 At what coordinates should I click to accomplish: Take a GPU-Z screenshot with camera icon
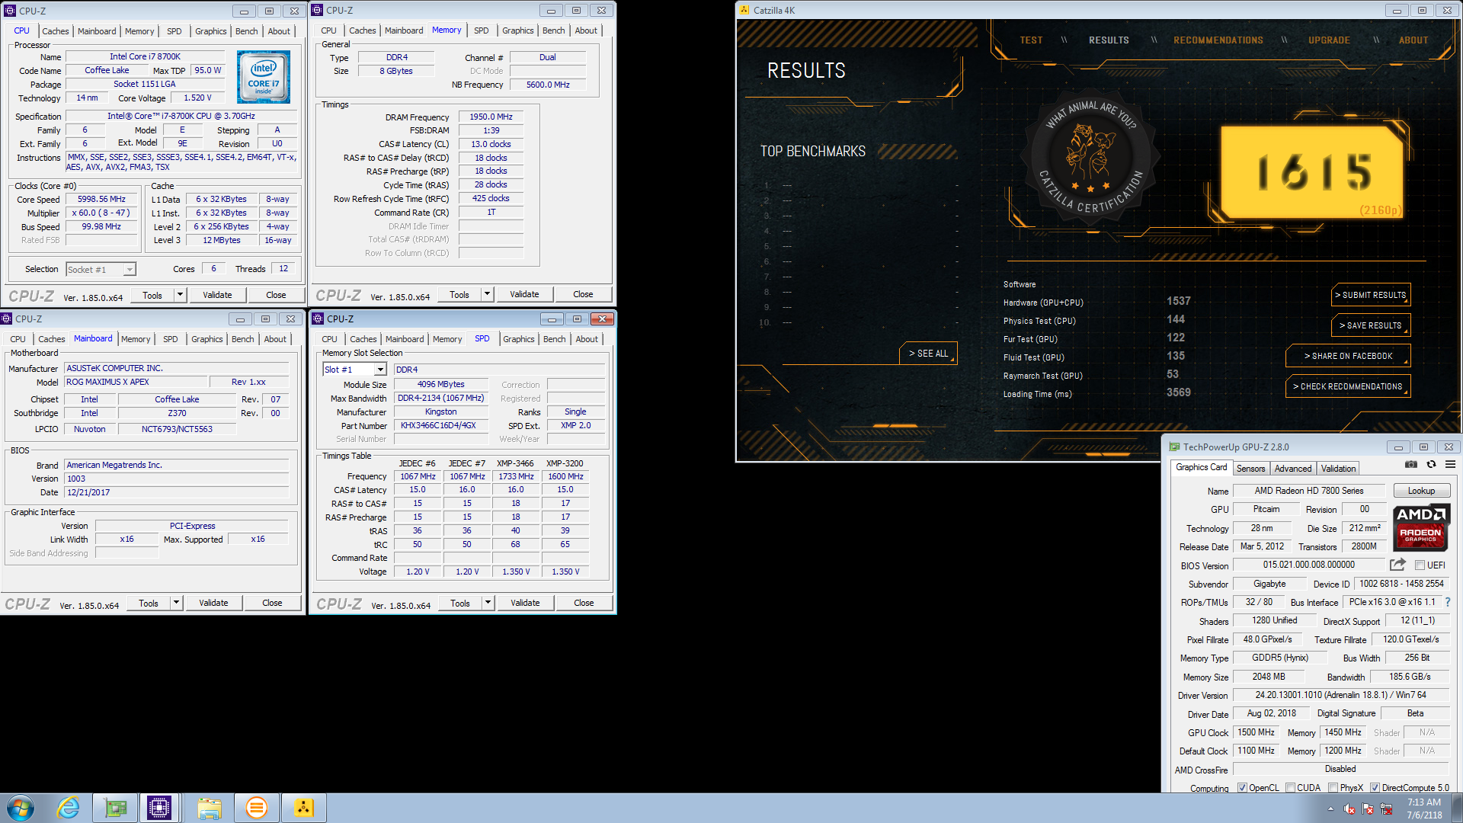[x=1411, y=464]
